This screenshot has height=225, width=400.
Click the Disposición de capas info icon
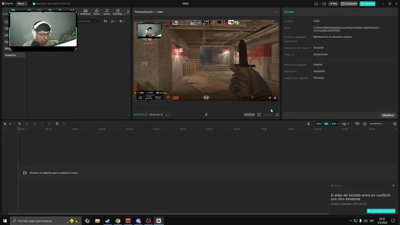pyautogui.click(x=309, y=48)
